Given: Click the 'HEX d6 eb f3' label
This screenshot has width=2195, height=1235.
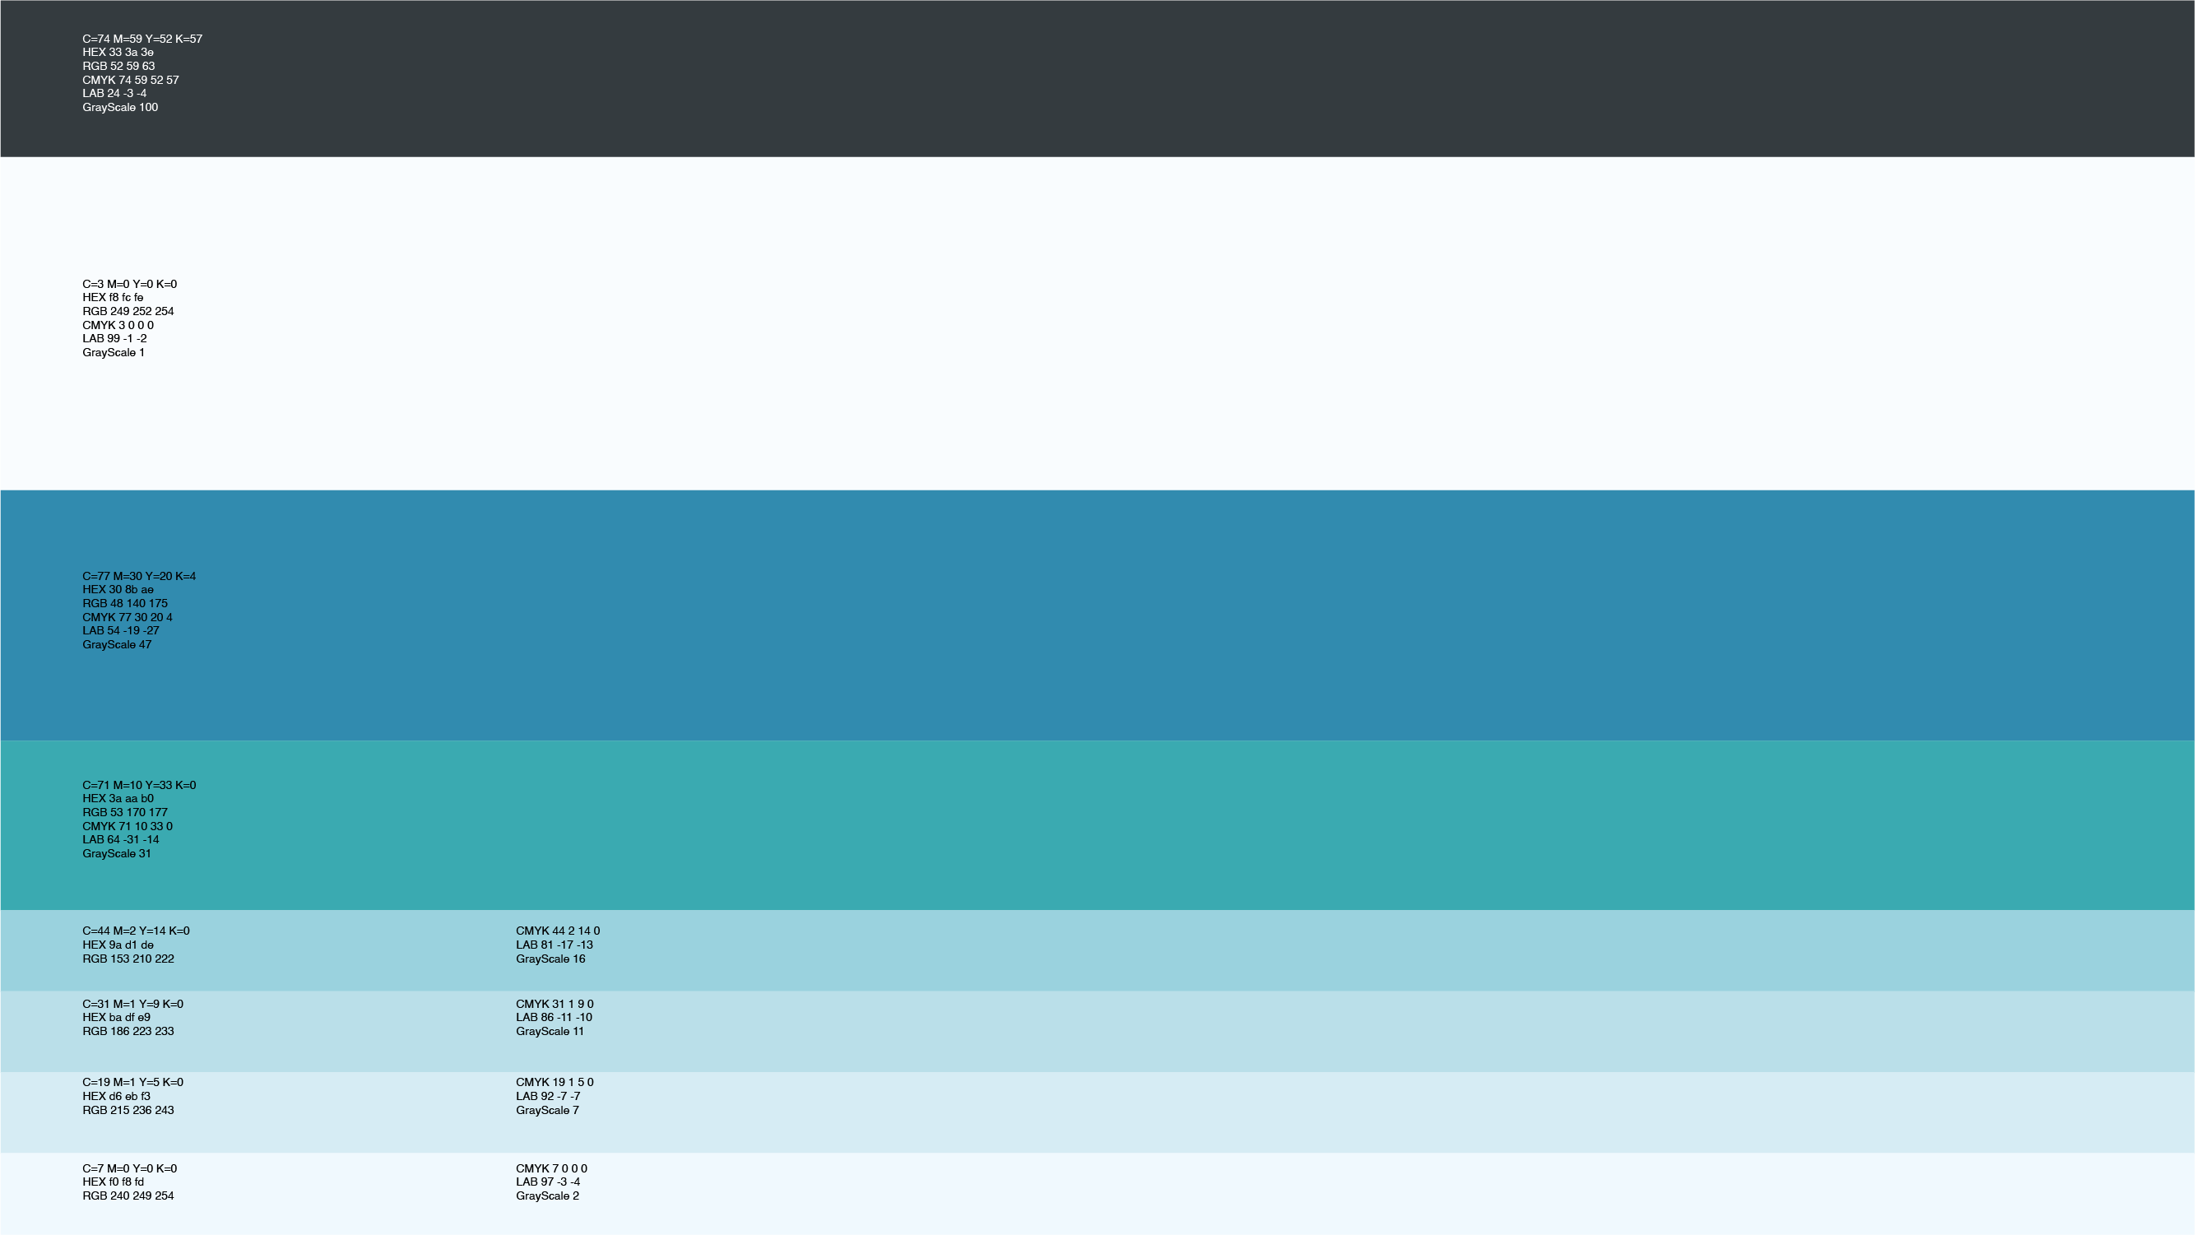Looking at the screenshot, I should (x=116, y=1096).
